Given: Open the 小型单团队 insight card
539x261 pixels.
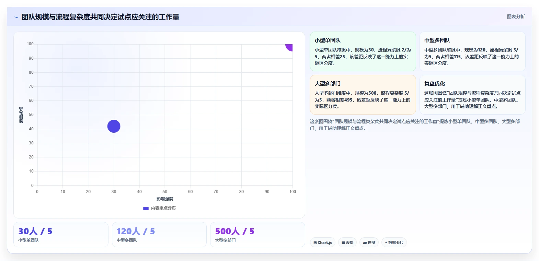Looking at the screenshot, I should click(x=363, y=51).
